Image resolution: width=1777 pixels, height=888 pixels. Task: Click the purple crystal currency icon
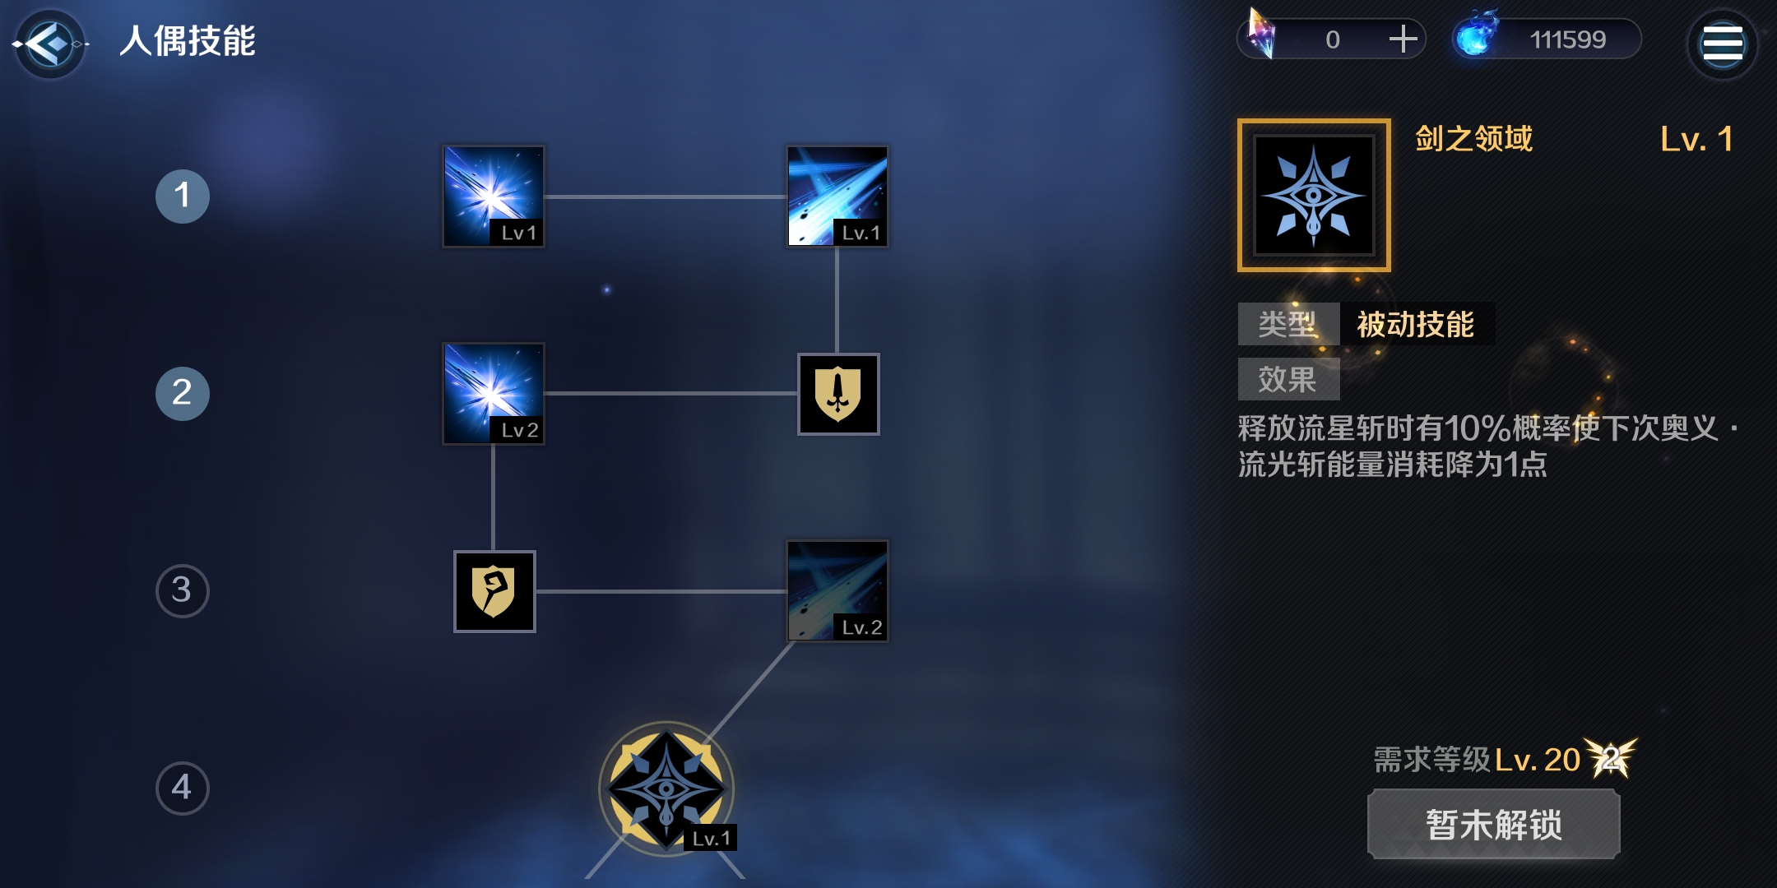coord(1261,35)
